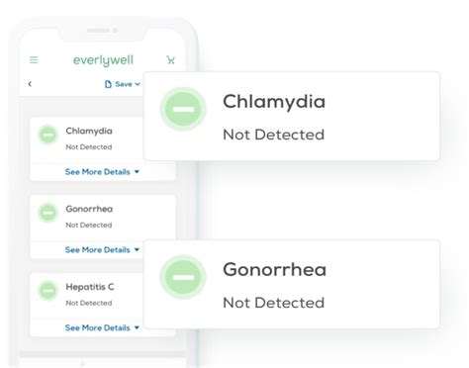The image size is (469, 368).
Task: Click the enlarged Chlamydia Not Detected card
Action: [292, 116]
